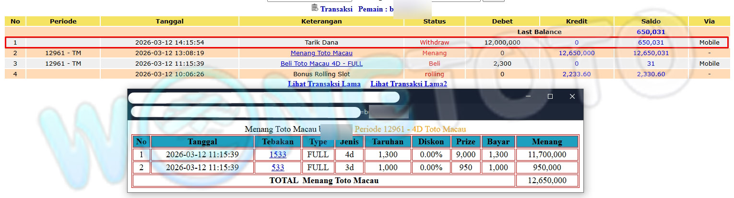Click the Saldo column header
The height and width of the screenshot is (198, 734).
pos(651,22)
